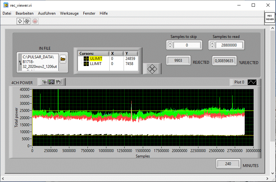Select the graph zoom tool
The image size is (276, 182).
coord(51,82)
